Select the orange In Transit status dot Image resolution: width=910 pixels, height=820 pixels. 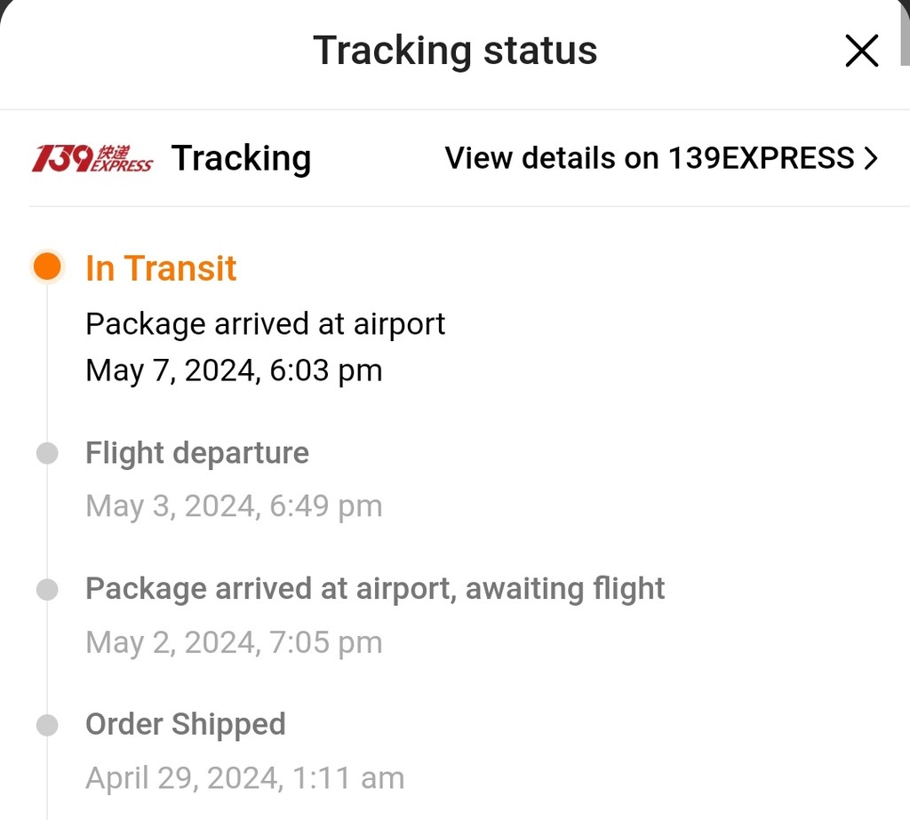pos(47,267)
